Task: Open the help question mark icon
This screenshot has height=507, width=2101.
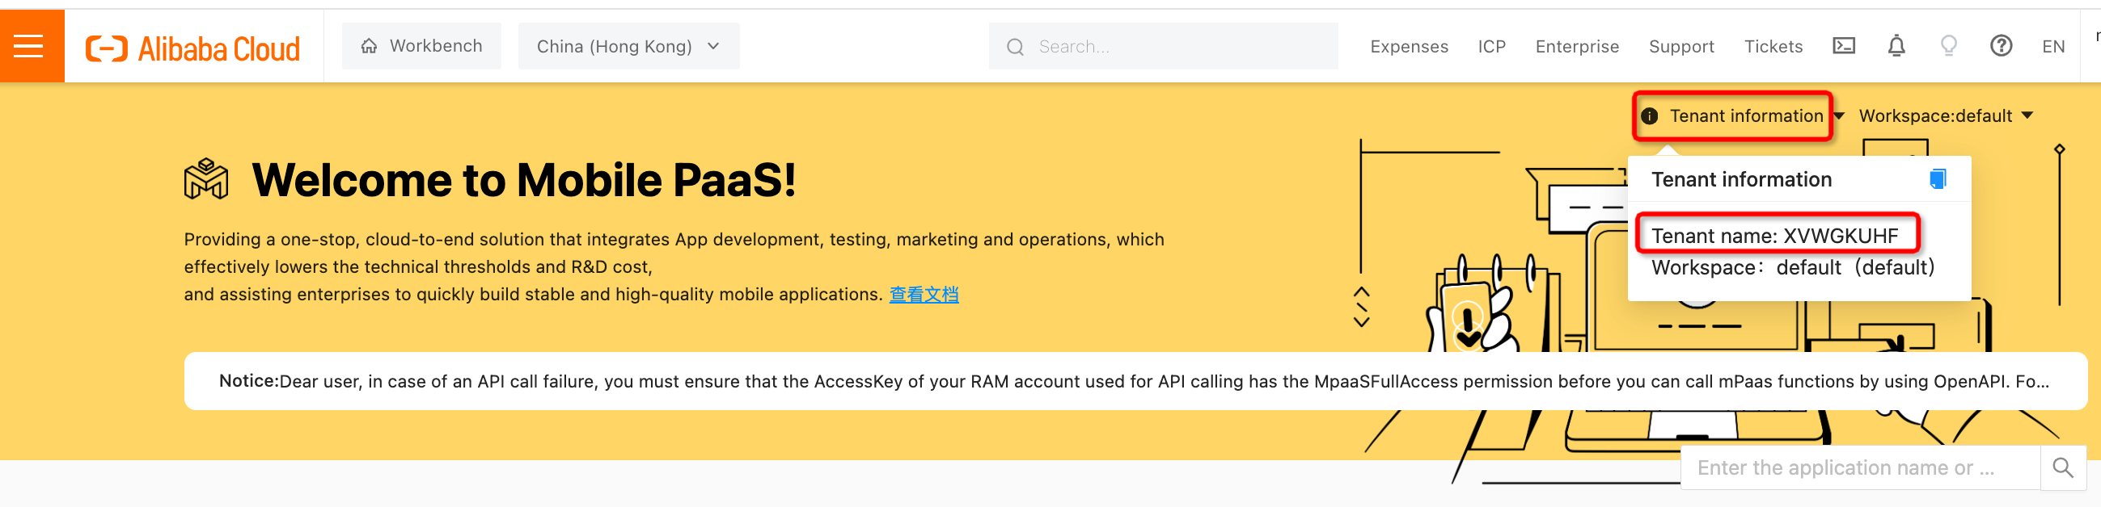Action: [x=2001, y=46]
